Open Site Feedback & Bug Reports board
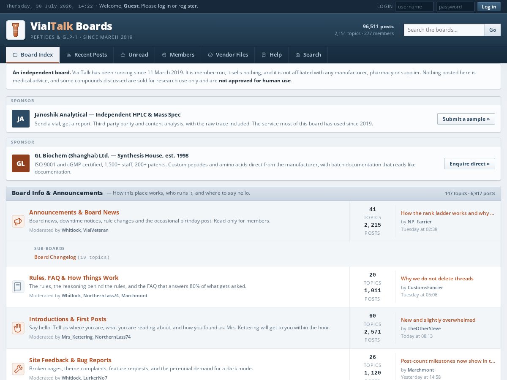Viewport: 507px width, 380px height. [x=70, y=360]
